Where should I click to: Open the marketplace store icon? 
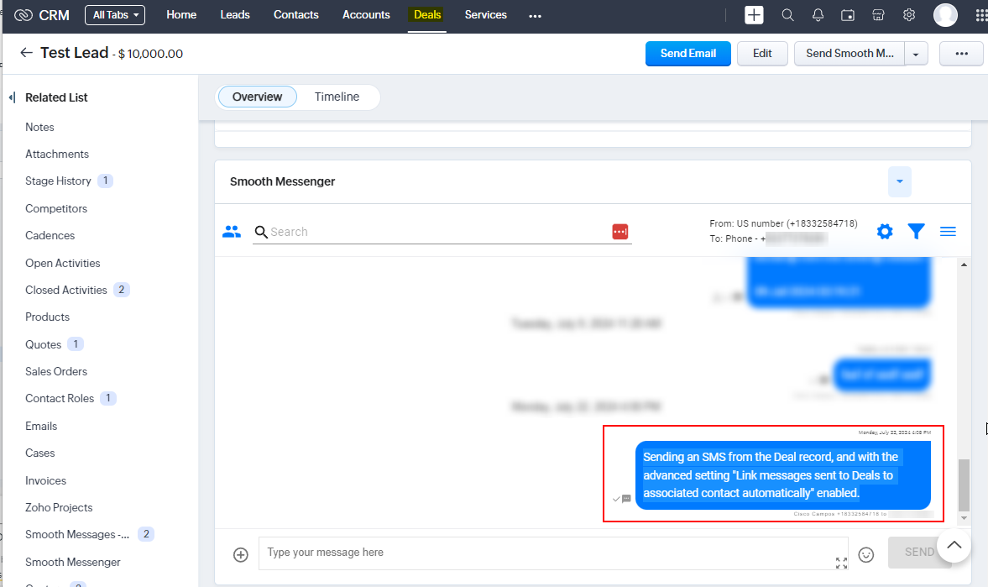pyautogui.click(x=878, y=15)
